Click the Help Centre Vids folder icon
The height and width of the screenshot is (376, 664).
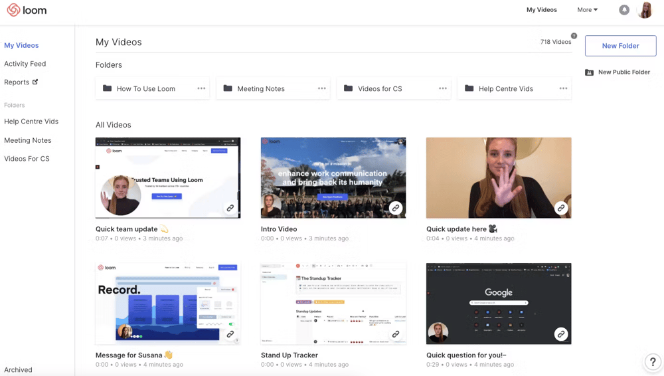[x=469, y=88]
